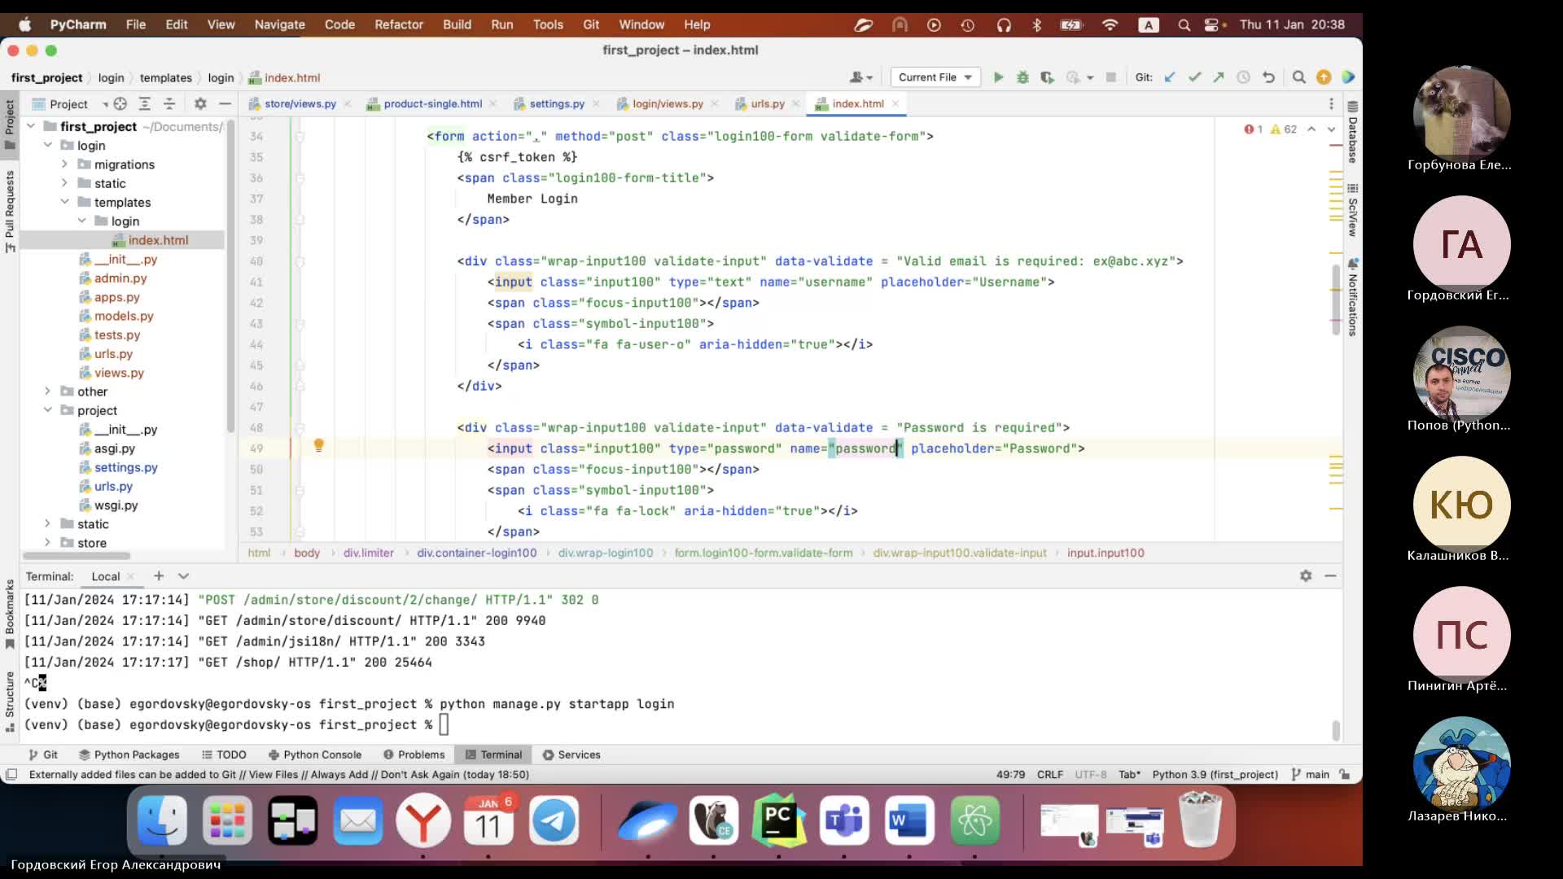The height and width of the screenshot is (879, 1563).
Task: Show intention bulb on line 49
Action: pos(319,445)
